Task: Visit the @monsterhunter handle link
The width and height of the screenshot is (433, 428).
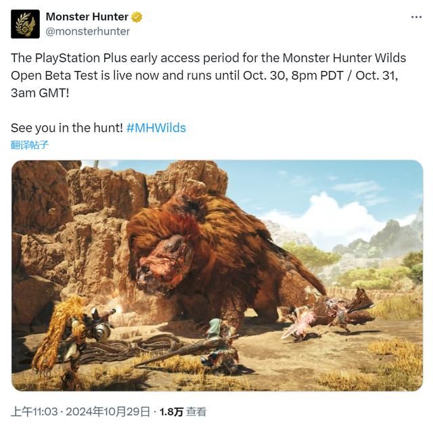Action: tap(87, 32)
